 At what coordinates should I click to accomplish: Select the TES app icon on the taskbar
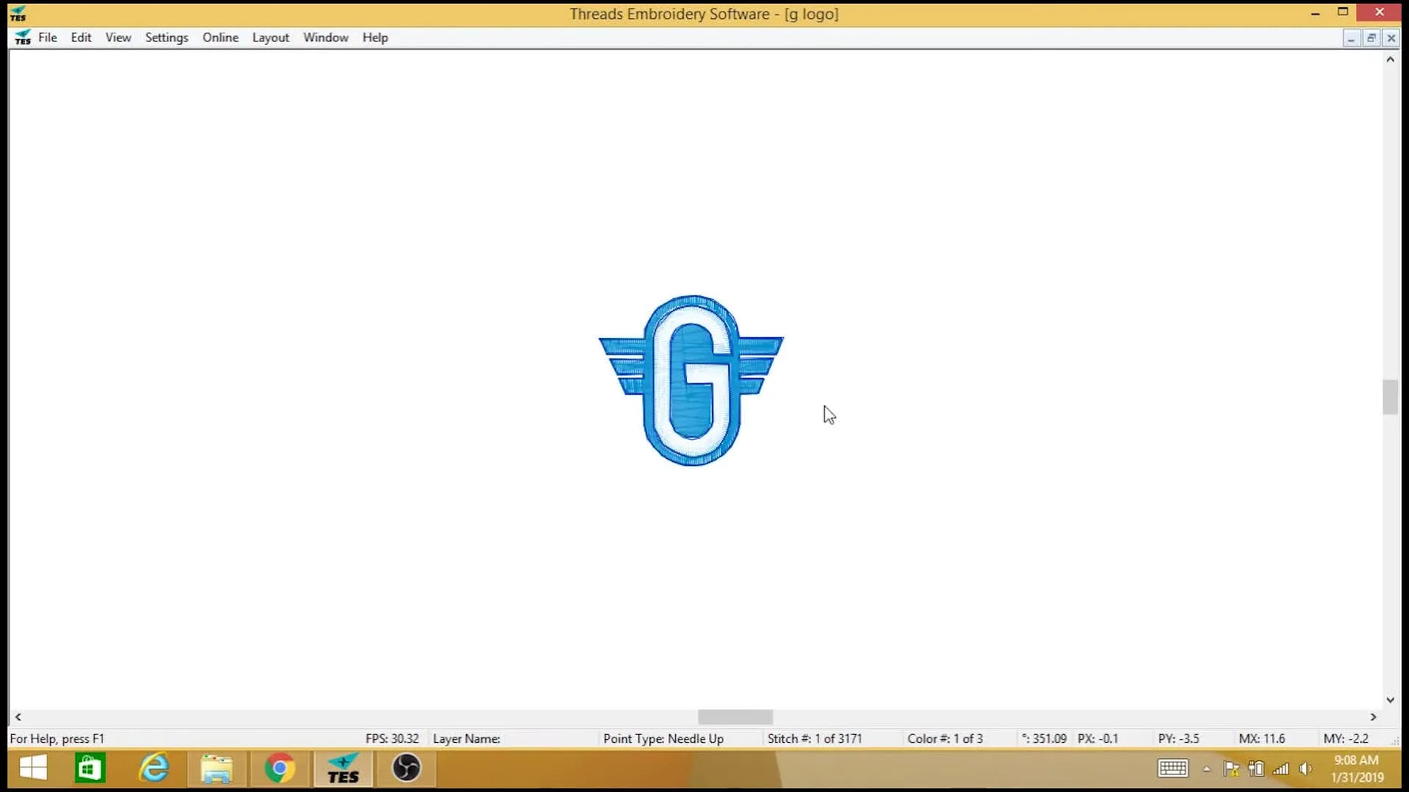pyautogui.click(x=342, y=767)
